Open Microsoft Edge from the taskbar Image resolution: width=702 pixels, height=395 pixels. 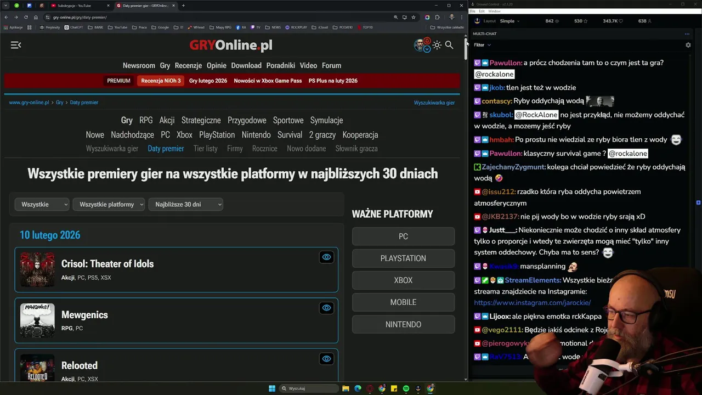[x=358, y=388]
